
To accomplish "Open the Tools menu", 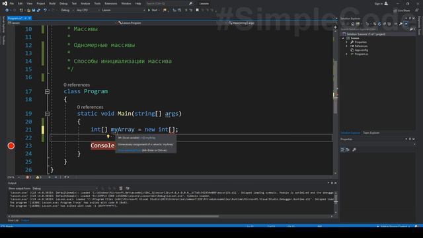I will click(x=97, y=3).
